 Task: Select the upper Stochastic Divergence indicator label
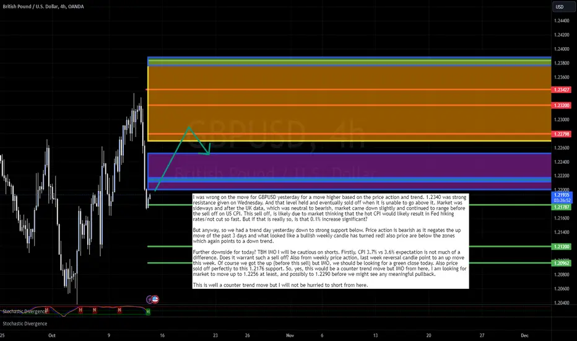pos(25,311)
